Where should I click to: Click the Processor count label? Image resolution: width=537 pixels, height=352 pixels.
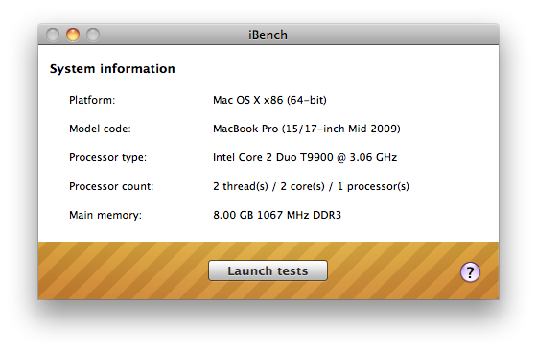click(111, 186)
